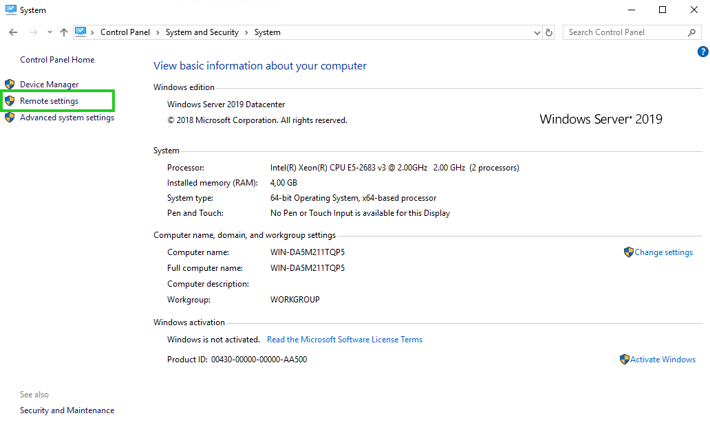The image size is (710, 429).
Task: Open the Help question mark icon
Action: click(702, 52)
